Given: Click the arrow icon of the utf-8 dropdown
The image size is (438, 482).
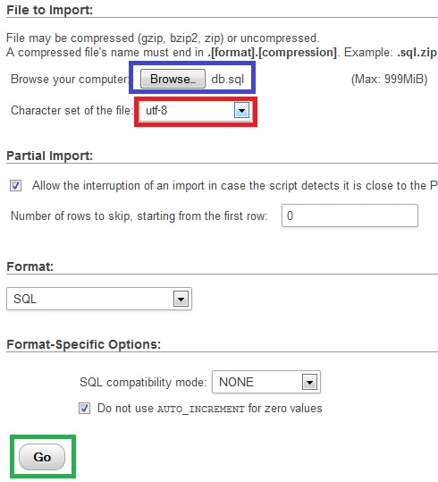Looking at the screenshot, I should 241,111.
